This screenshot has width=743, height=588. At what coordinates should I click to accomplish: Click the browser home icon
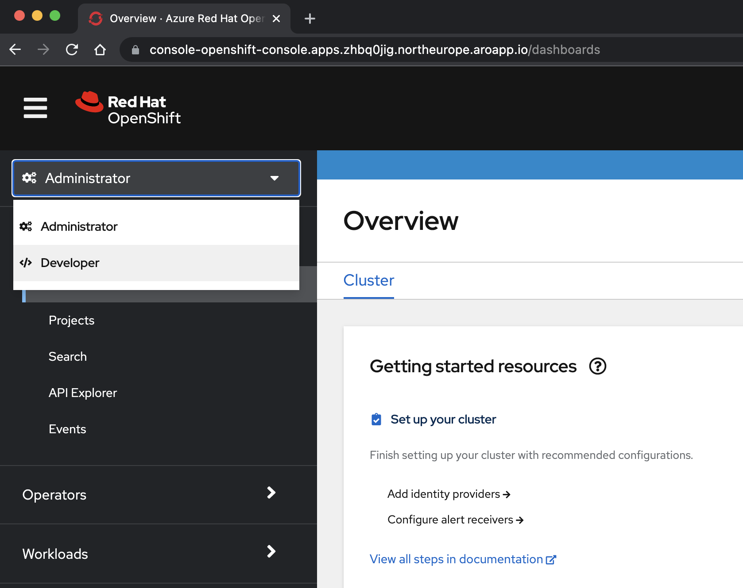[x=100, y=50]
